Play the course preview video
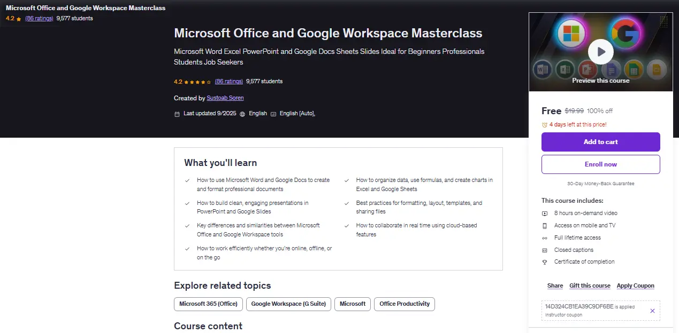 coord(601,52)
